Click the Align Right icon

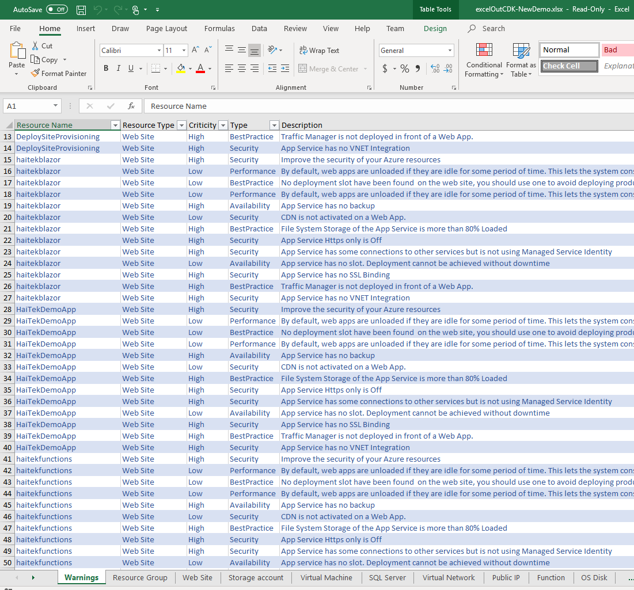pos(255,68)
